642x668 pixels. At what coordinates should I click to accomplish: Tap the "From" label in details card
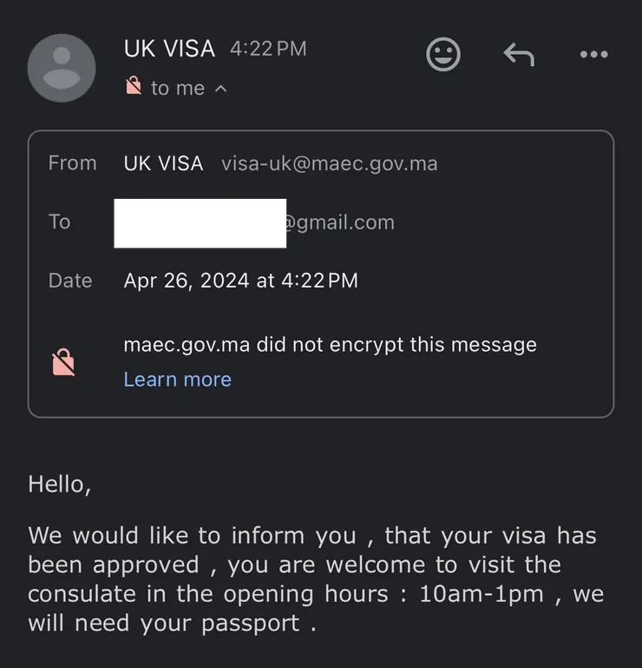point(72,163)
